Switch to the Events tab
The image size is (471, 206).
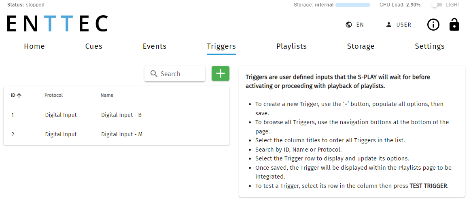[155, 46]
